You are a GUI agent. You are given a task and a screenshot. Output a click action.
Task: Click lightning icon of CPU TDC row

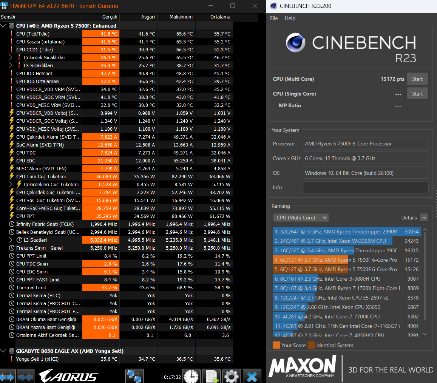pyautogui.click(x=11, y=153)
